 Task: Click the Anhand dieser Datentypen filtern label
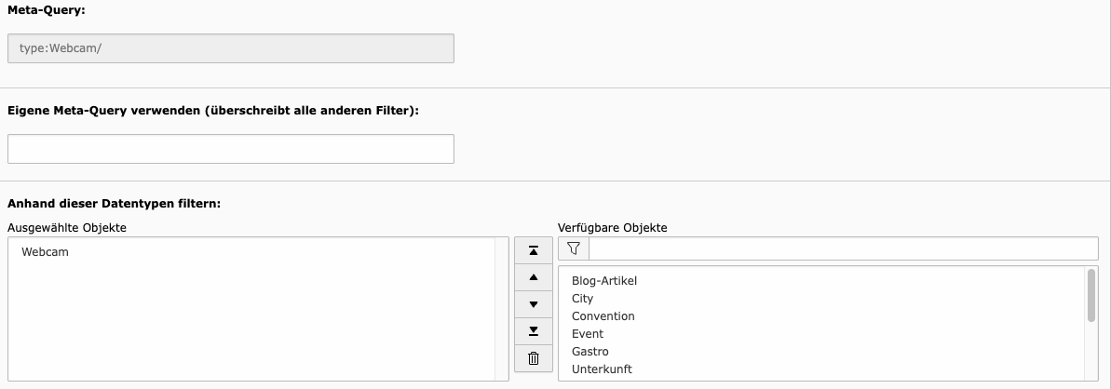tap(114, 204)
